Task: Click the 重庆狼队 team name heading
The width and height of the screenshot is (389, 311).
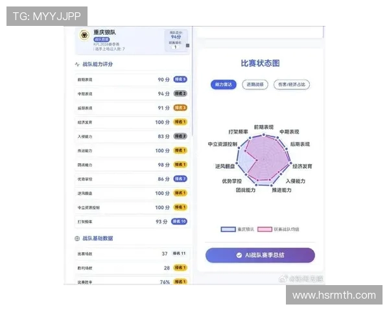Action: click(x=104, y=32)
